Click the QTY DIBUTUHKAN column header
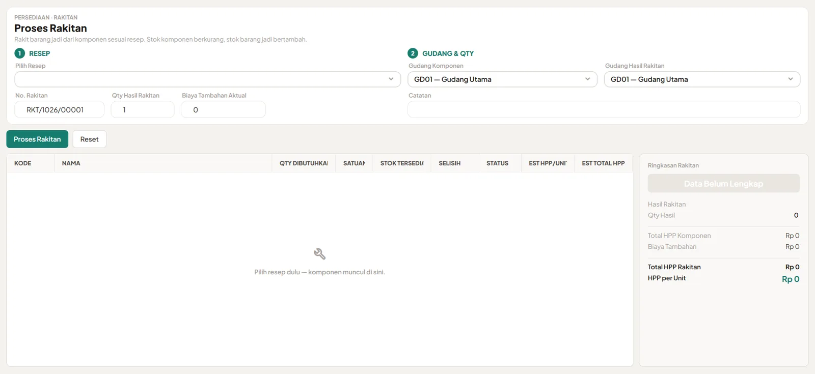 [304, 163]
